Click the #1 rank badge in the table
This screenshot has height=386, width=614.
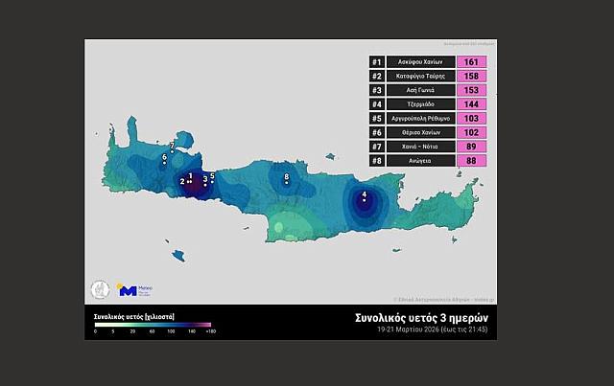click(376, 62)
